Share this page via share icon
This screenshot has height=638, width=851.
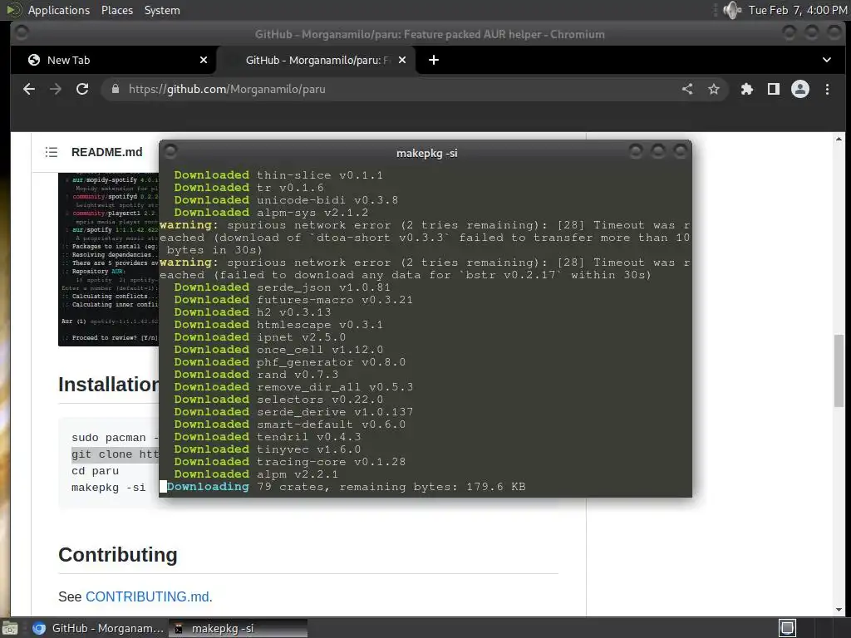pyautogui.click(x=687, y=89)
